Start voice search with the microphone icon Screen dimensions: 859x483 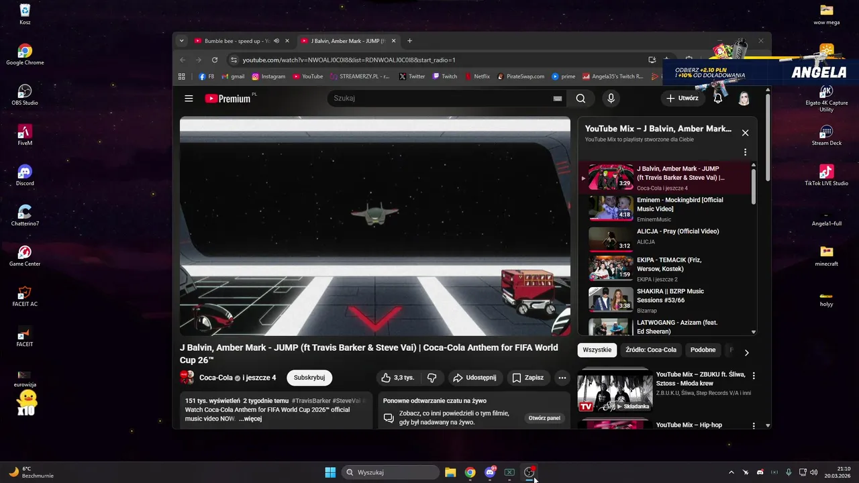(611, 99)
